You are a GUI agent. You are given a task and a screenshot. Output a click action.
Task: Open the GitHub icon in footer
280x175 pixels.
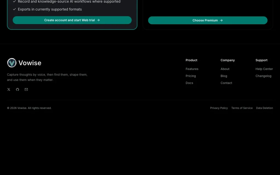(17, 89)
